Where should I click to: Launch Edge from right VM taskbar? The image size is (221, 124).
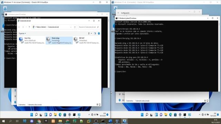(x=171, y=115)
